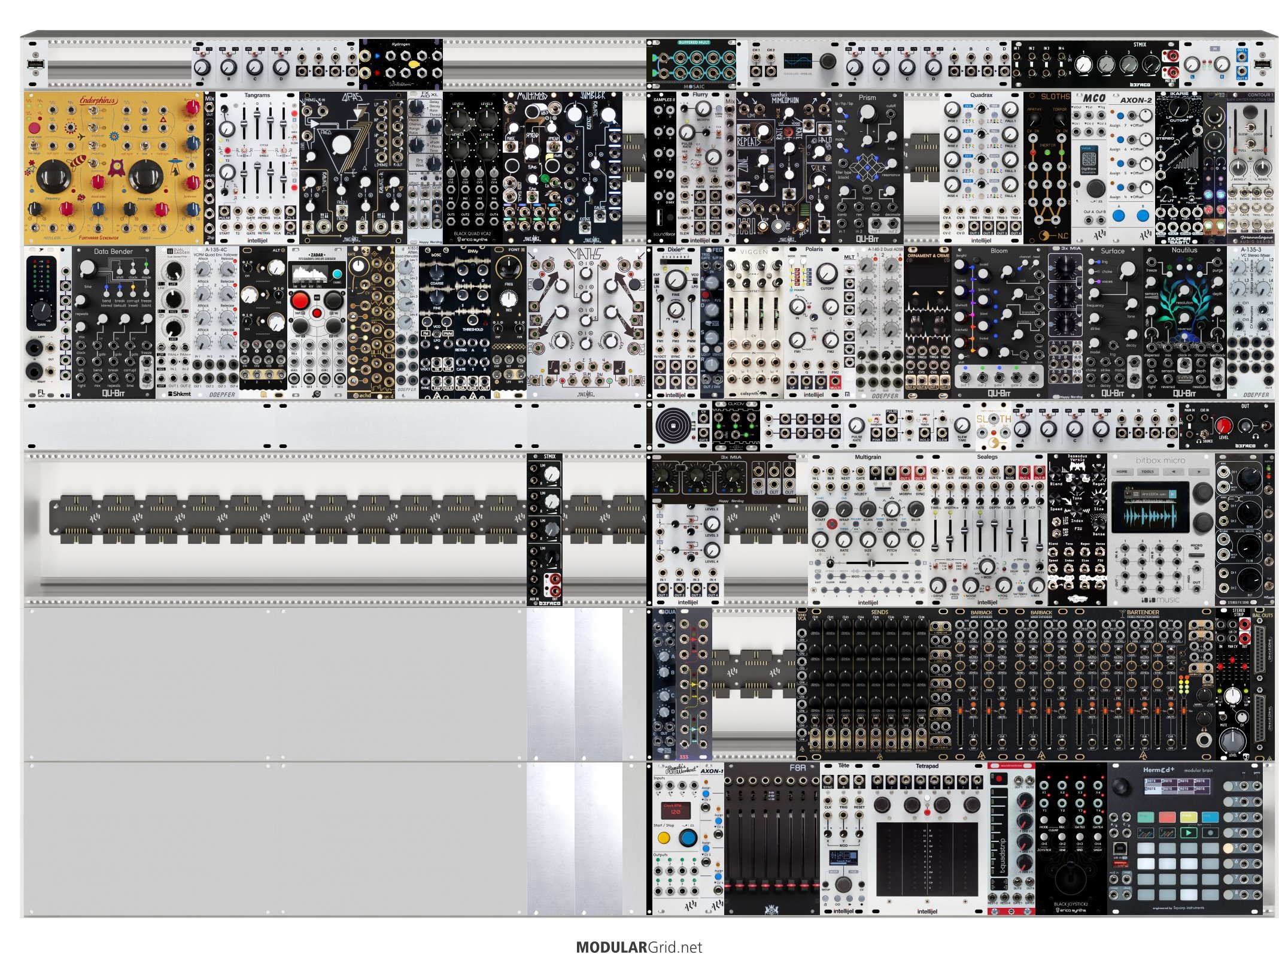Click the red LEVEL knob on Befaco output
Image resolution: width=1279 pixels, height=960 pixels.
pos(1224,425)
